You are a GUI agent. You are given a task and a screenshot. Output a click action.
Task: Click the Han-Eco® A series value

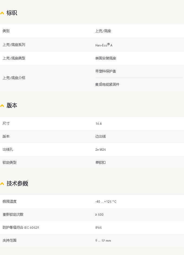[x=104, y=45]
